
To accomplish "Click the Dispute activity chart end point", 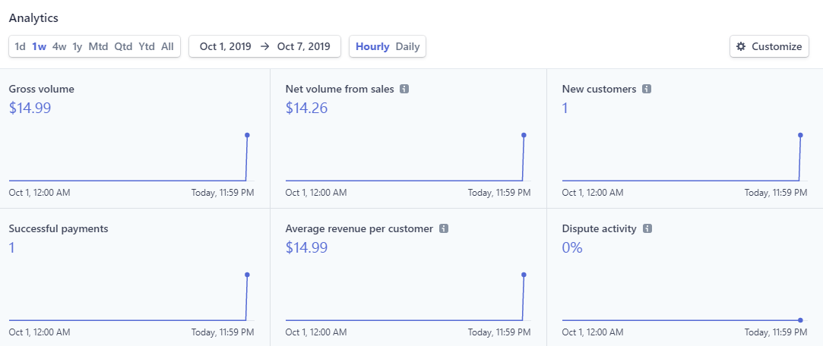I will (800, 319).
